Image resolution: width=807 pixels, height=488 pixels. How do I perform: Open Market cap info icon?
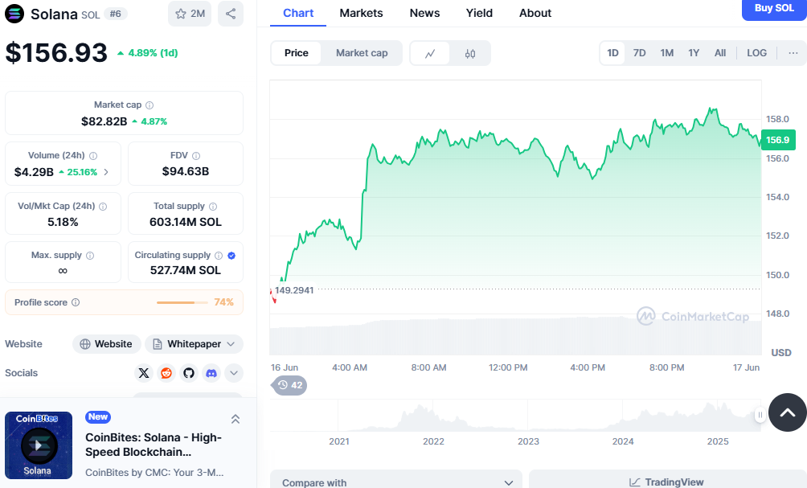pyautogui.click(x=150, y=105)
